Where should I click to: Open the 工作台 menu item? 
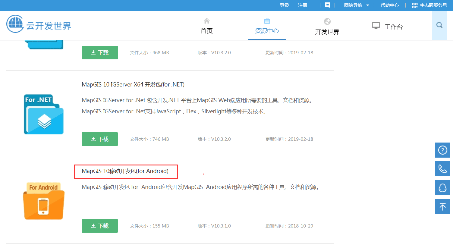(x=394, y=27)
